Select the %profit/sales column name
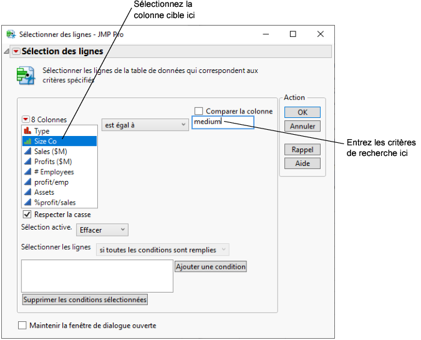Screen dimensions: 421x340 (55, 203)
